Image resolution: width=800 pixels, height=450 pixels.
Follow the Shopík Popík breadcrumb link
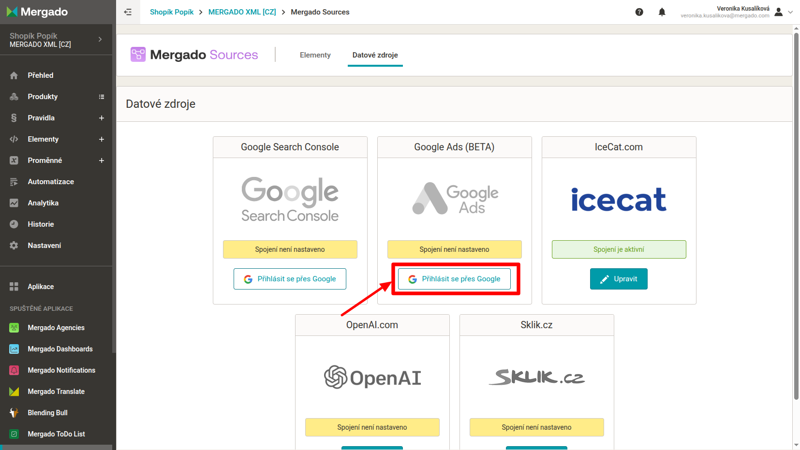tap(172, 12)
